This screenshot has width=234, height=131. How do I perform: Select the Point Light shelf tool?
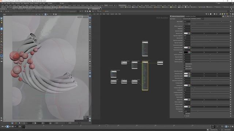point(128,7)
